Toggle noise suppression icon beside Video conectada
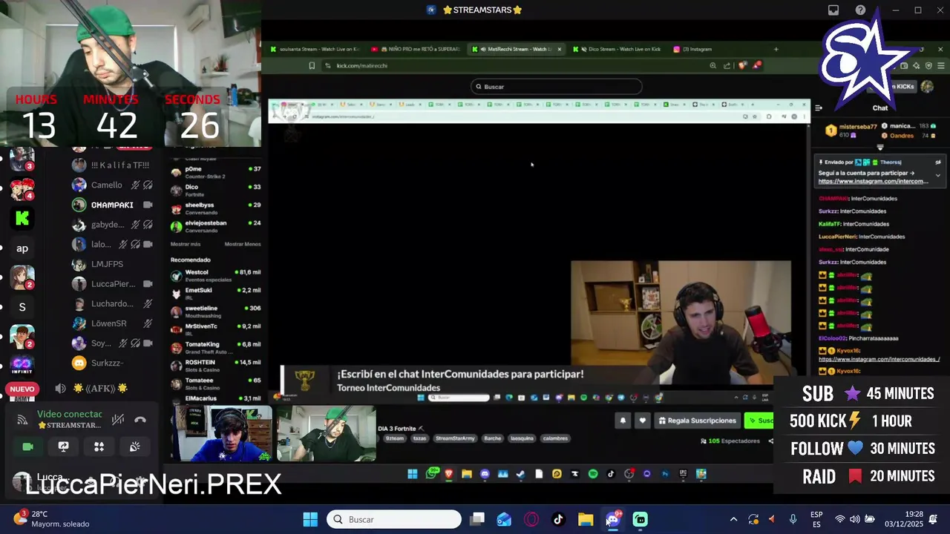This screenshot has height=534, width=950. pos(118,420)
